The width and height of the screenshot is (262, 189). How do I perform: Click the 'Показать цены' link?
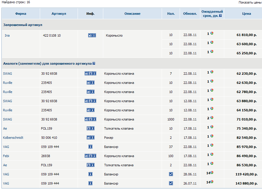tap(250, 2)
